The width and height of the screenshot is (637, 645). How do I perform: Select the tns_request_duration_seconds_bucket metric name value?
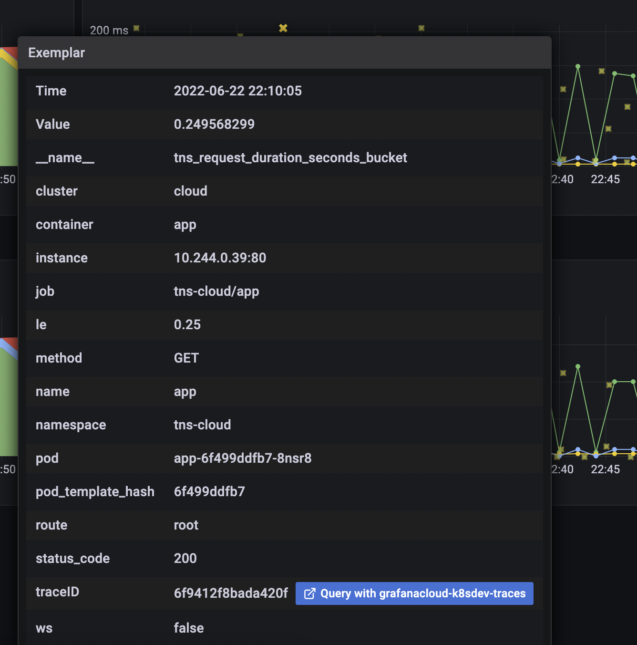(x=290, y=157)
